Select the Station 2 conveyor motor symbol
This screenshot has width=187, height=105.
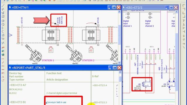click(x=91, y=35)
